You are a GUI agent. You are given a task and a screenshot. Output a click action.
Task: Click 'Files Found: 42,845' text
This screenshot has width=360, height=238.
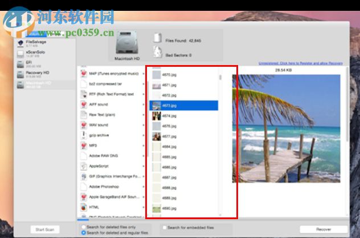point(183,41)
